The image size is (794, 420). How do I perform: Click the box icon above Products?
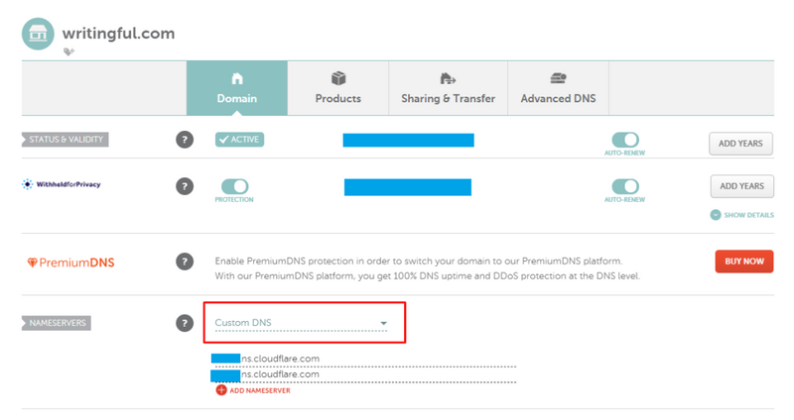coord(338,78)
